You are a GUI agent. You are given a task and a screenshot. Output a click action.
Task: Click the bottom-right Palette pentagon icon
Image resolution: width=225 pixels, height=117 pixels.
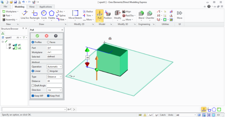pos(214,109)
